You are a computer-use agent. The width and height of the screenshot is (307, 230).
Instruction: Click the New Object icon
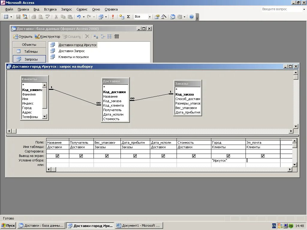click(x=180, y=17)
